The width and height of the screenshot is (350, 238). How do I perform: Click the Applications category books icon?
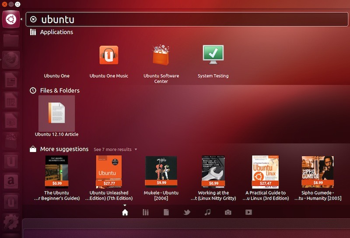[33, 32]
